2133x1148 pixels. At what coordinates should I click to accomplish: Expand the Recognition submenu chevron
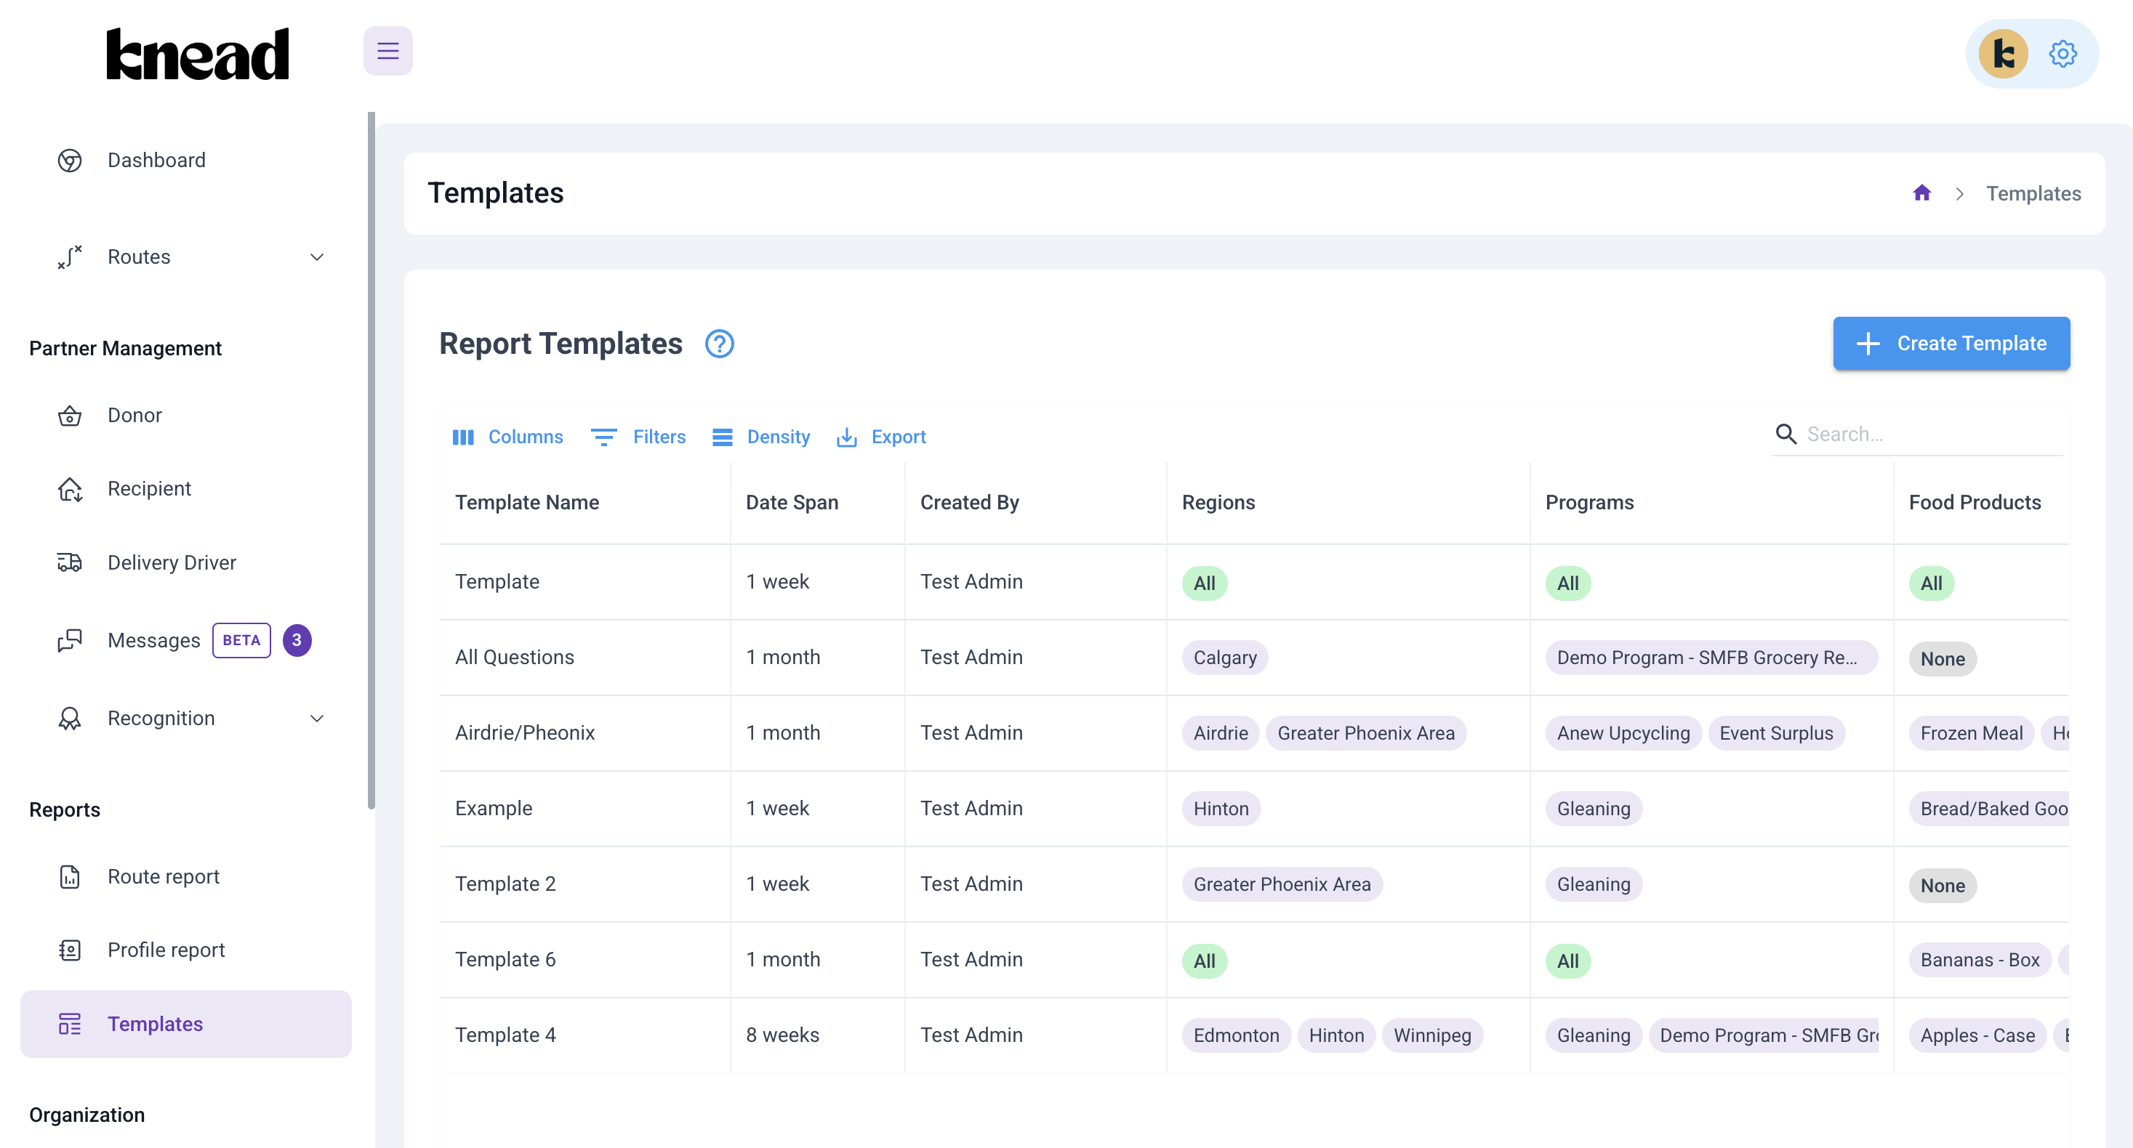[316, 719]
